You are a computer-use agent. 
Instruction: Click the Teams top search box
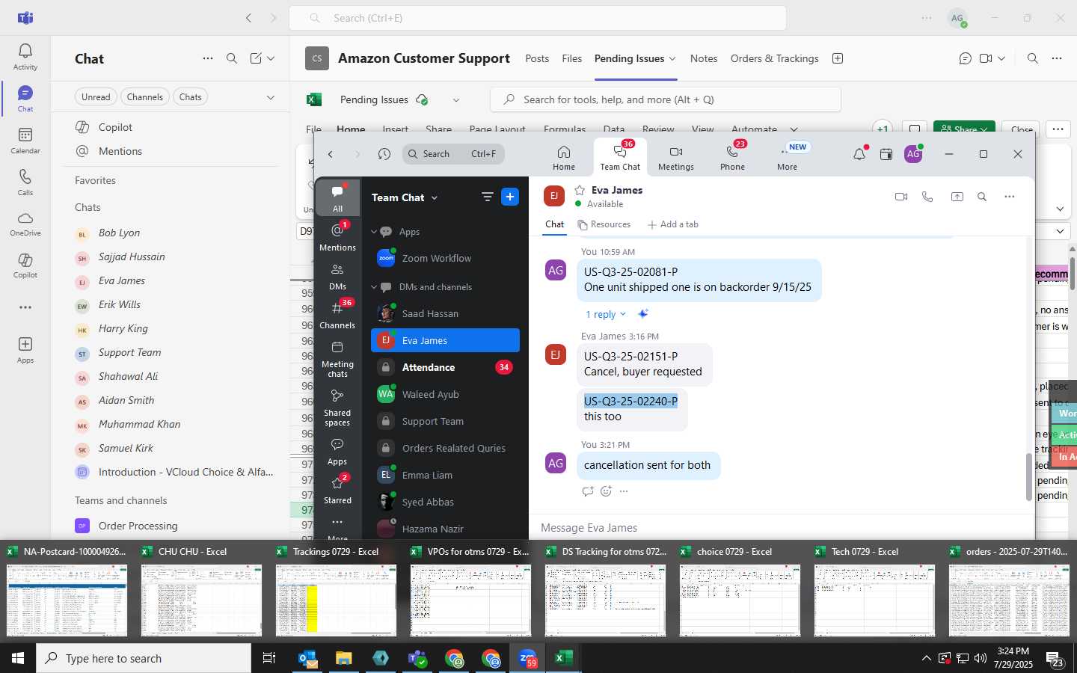(537, 18)
